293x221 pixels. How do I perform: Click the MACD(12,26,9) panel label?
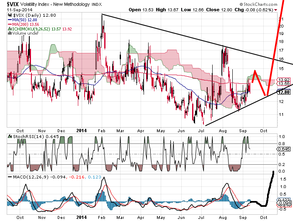[31, 177]
